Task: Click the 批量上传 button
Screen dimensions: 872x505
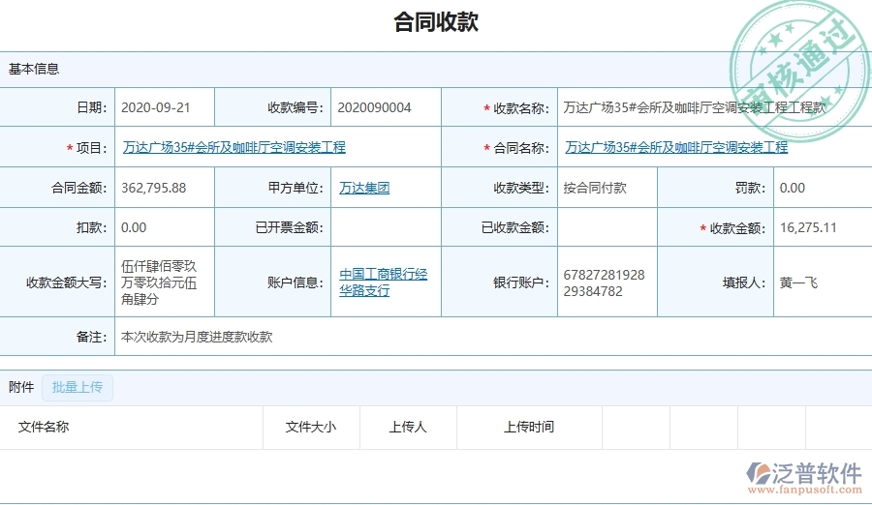Action: pyautogui.click(x=78, y=387)
